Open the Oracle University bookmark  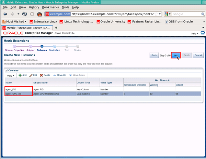point(111,21)
